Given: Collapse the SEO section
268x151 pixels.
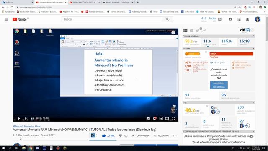Looking at the screenshot, I should 253,102.
